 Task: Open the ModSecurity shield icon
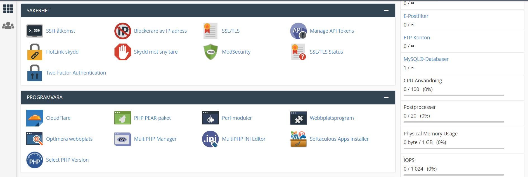point(210,52)
